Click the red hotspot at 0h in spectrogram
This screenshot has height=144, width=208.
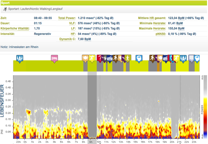point(29,112)
